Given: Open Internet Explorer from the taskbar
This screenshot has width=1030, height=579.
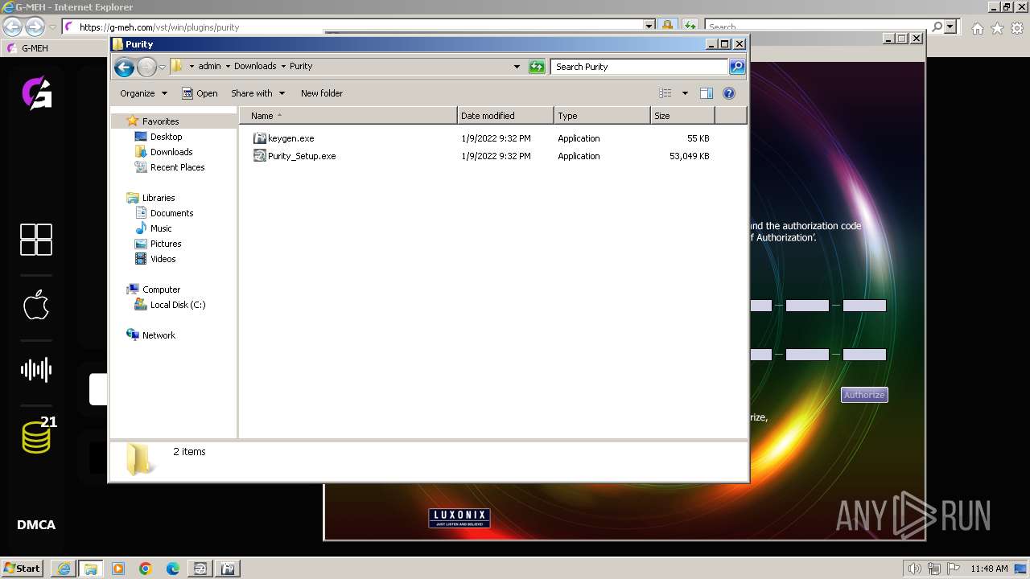Looking at the screenshot, I should coord(64,569).
